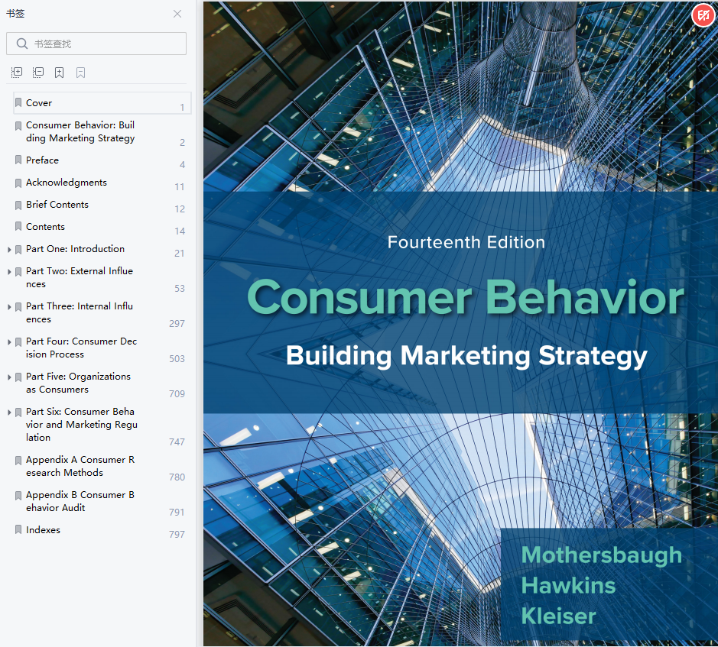The height and width of the screenshot is (647, 718).
Task: Open Part Four: Consumer Decision Process text
Action: pos(82,348)
